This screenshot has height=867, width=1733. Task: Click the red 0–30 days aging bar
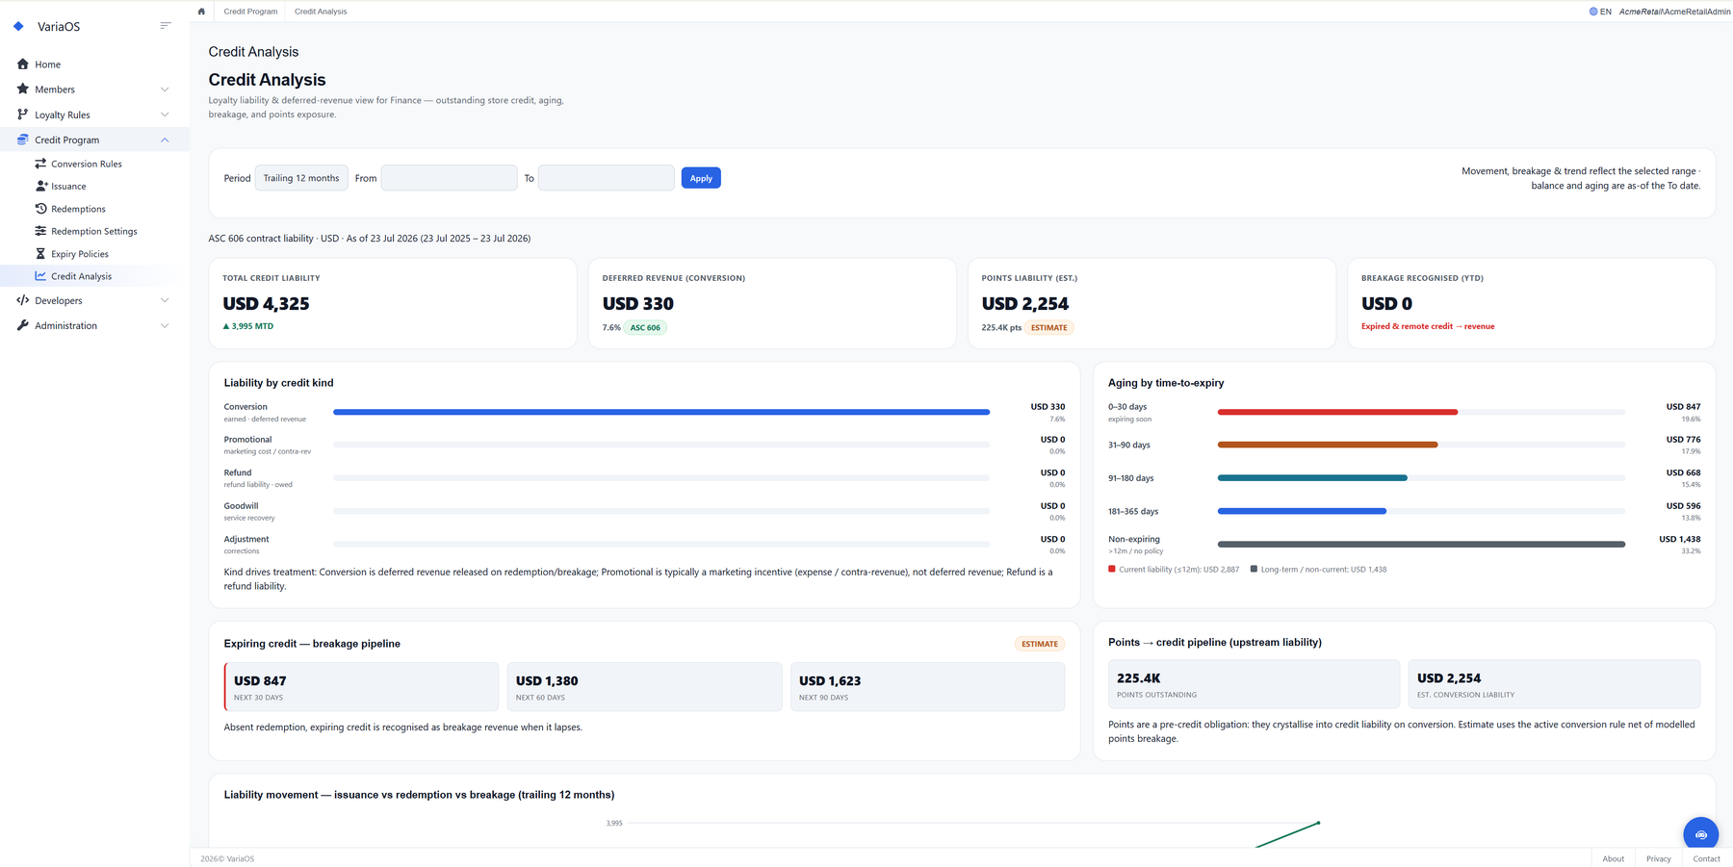tap(1337, 412)
